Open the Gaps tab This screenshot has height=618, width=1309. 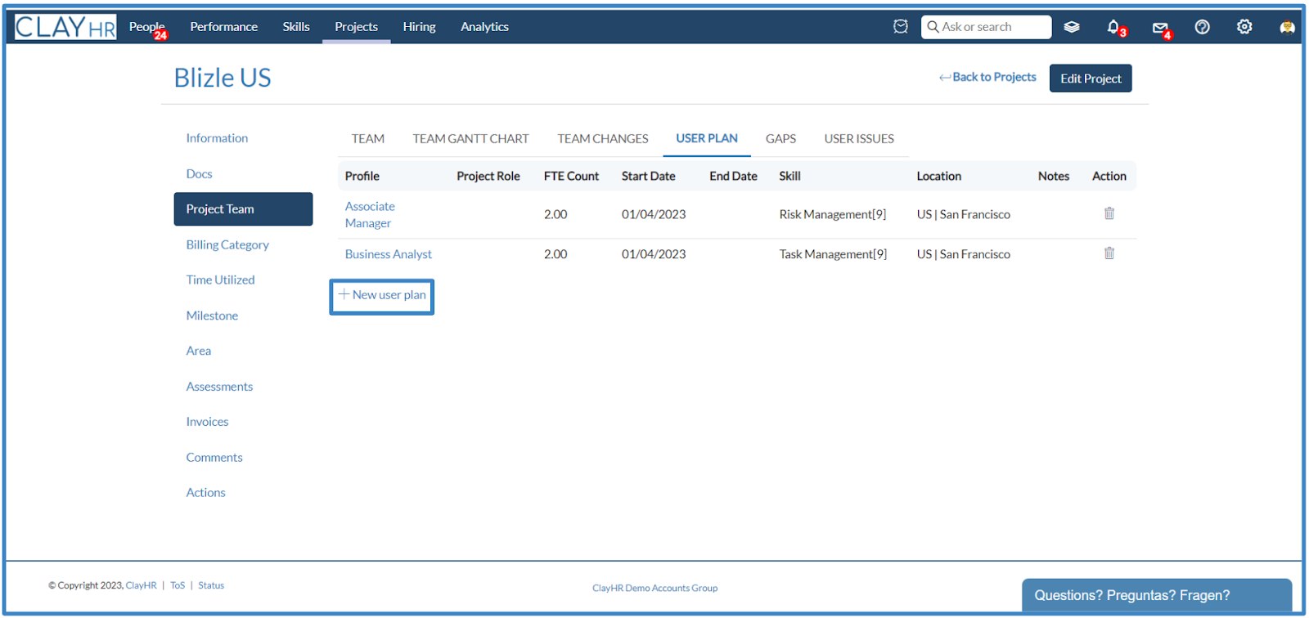pos(780,139)
